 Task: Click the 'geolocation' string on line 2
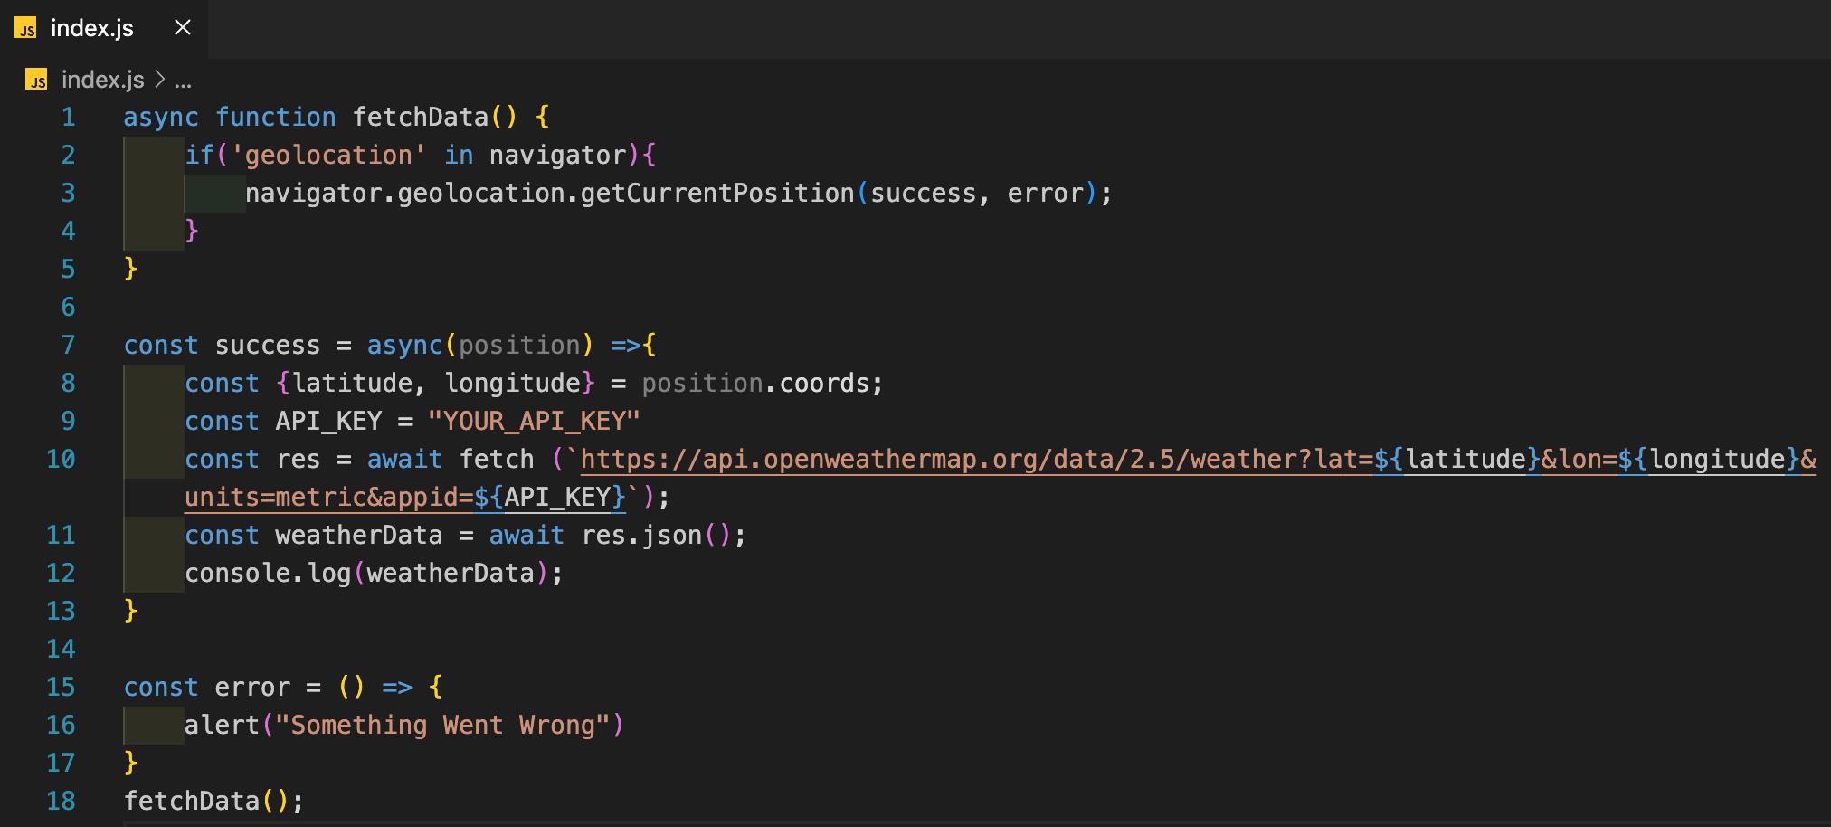click(328, 156)
